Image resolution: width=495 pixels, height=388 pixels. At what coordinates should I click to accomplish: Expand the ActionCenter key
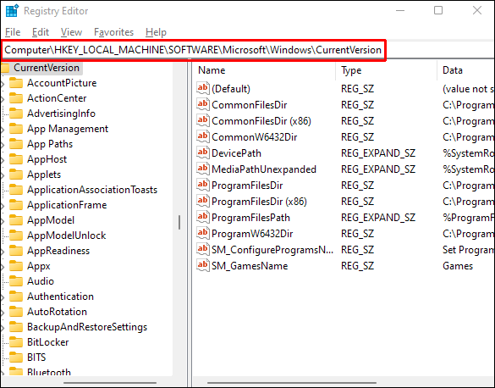(x=3, y=99)
